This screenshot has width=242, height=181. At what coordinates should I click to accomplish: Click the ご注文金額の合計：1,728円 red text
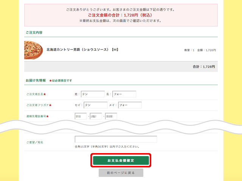[x=120, y=15]
